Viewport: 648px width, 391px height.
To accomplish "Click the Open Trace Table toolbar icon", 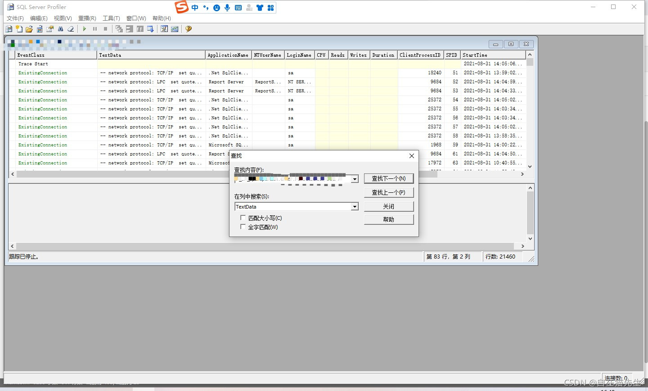I will tap(40, 29).
